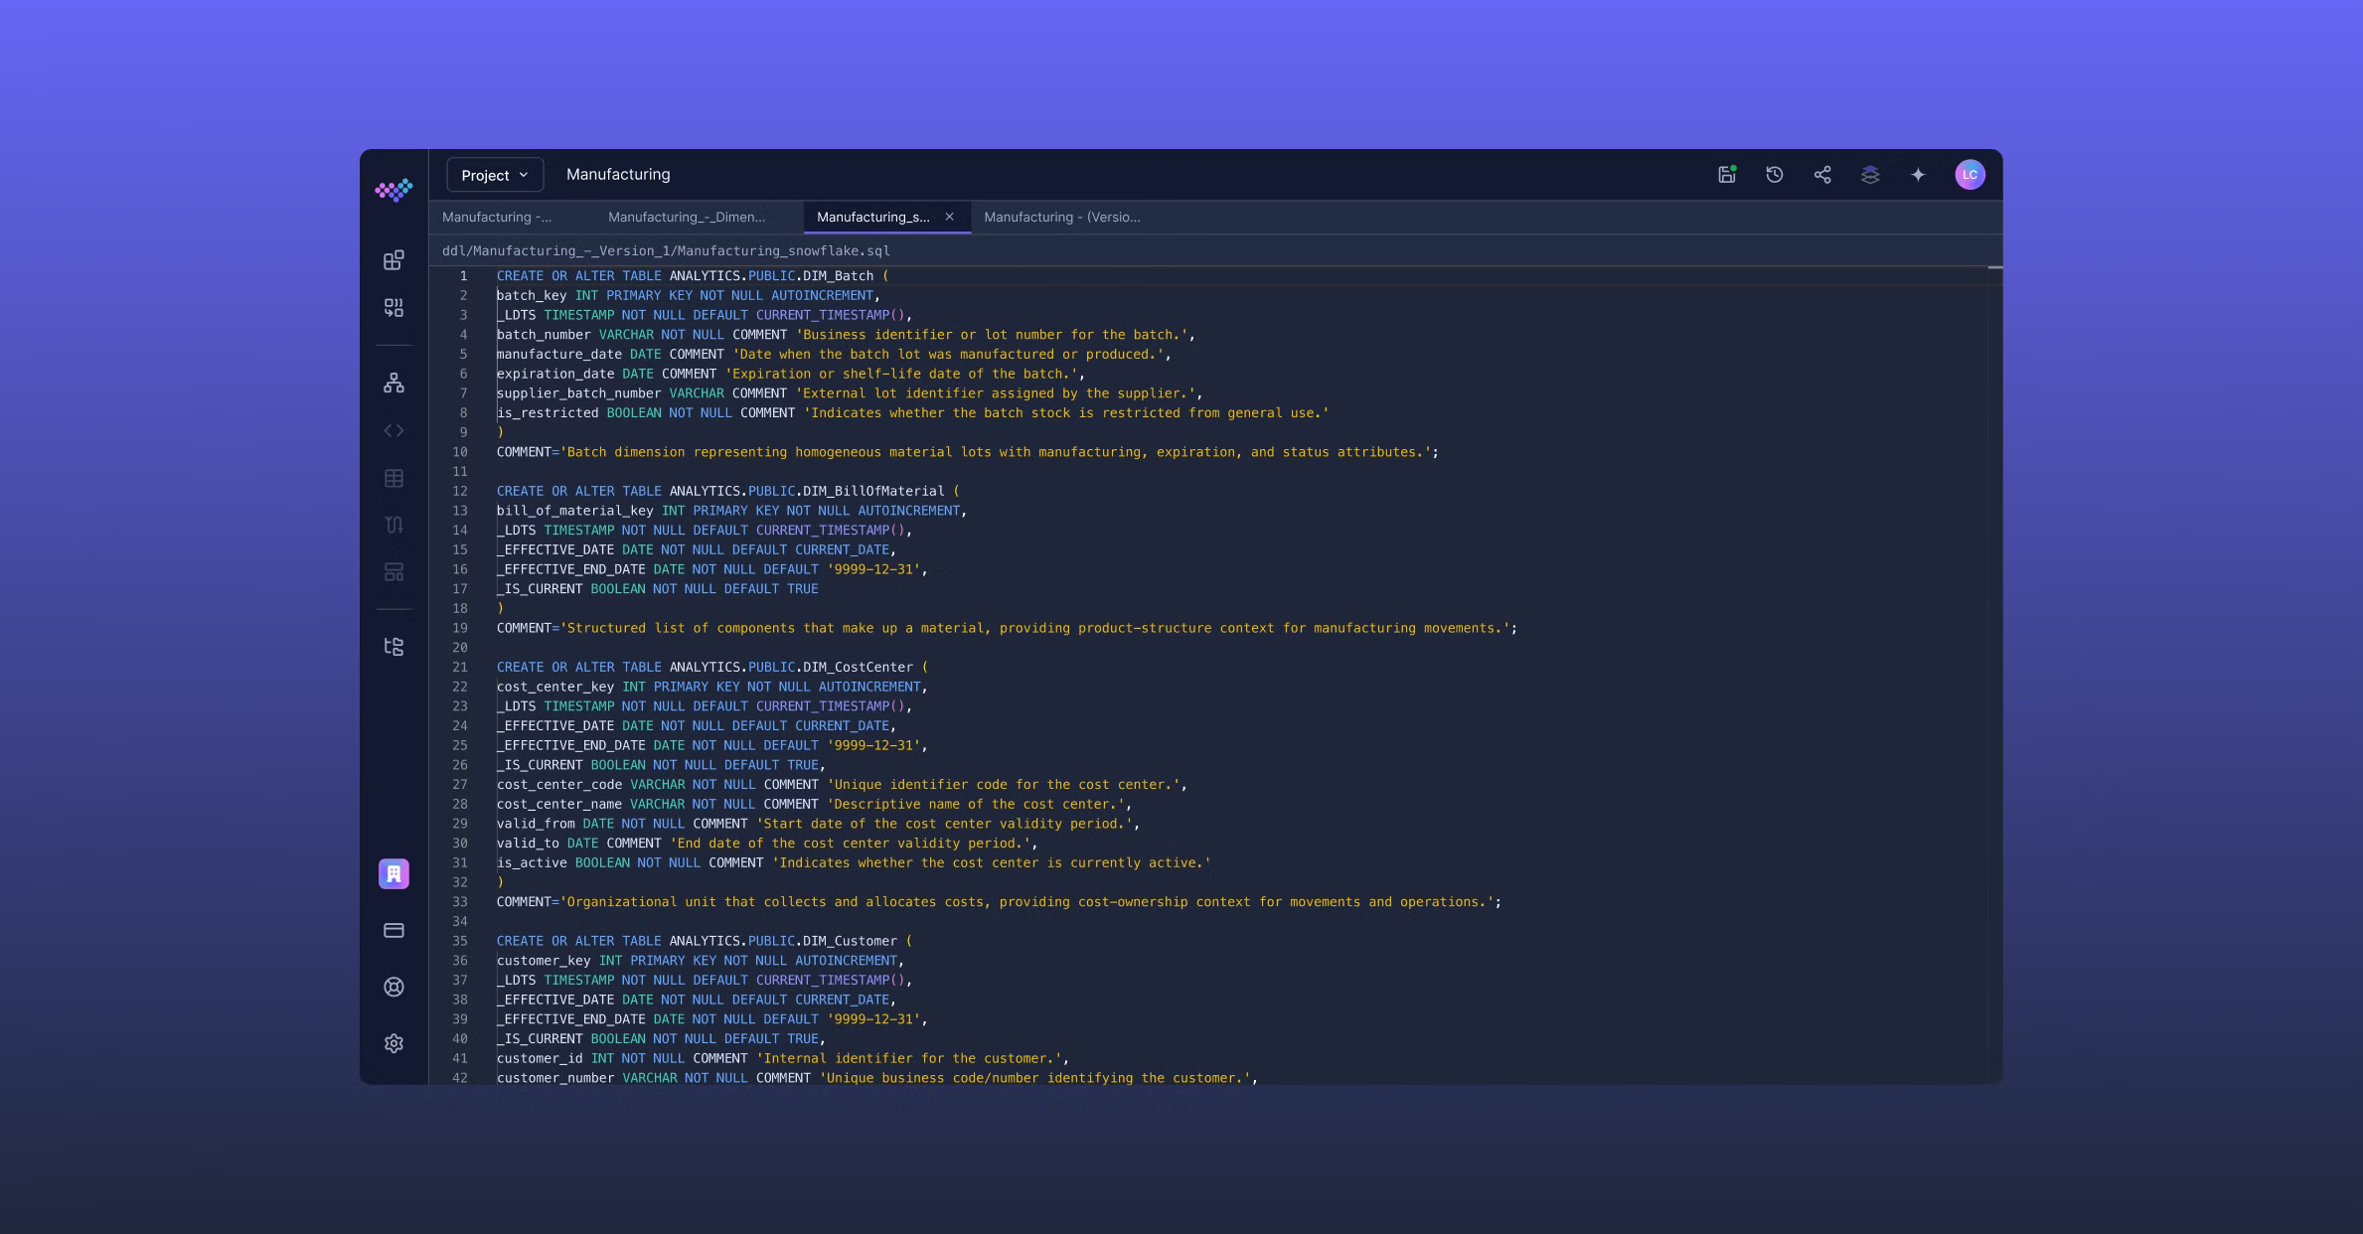The image size is (2363, 1234).
Task: Close the Manufacturing_s... tab
Action: point(949,217)
